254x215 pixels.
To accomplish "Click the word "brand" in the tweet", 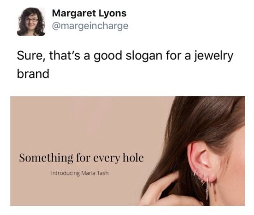I will click(33, 74).
